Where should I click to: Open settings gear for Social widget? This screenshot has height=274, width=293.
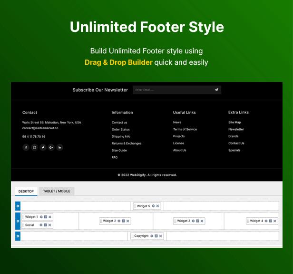coord(41,225)
